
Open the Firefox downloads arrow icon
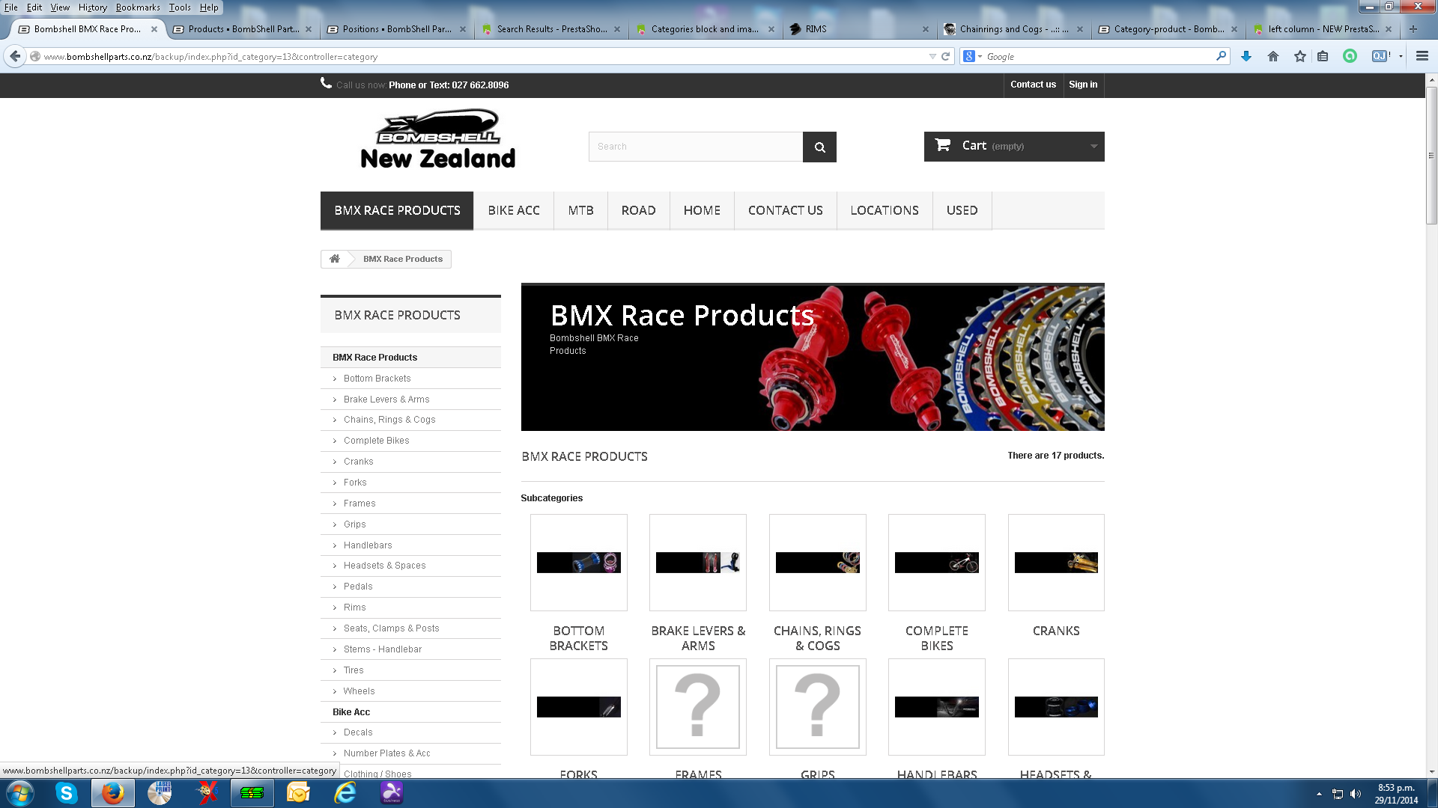coord(1246,56)
